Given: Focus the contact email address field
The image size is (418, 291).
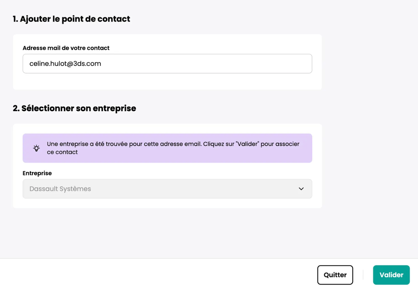Looking at the screenshot, I should click(x=167, y=64).
